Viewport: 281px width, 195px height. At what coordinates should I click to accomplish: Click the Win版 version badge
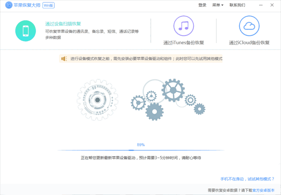point(49,5)
